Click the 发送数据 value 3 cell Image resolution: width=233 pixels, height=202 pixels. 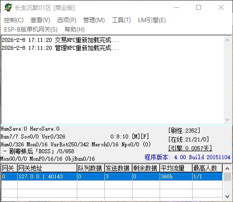[118, 176]
